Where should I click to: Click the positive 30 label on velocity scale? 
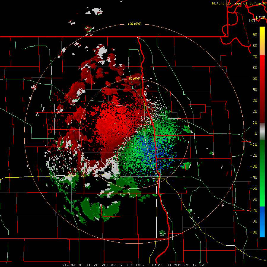pos(255,101)
